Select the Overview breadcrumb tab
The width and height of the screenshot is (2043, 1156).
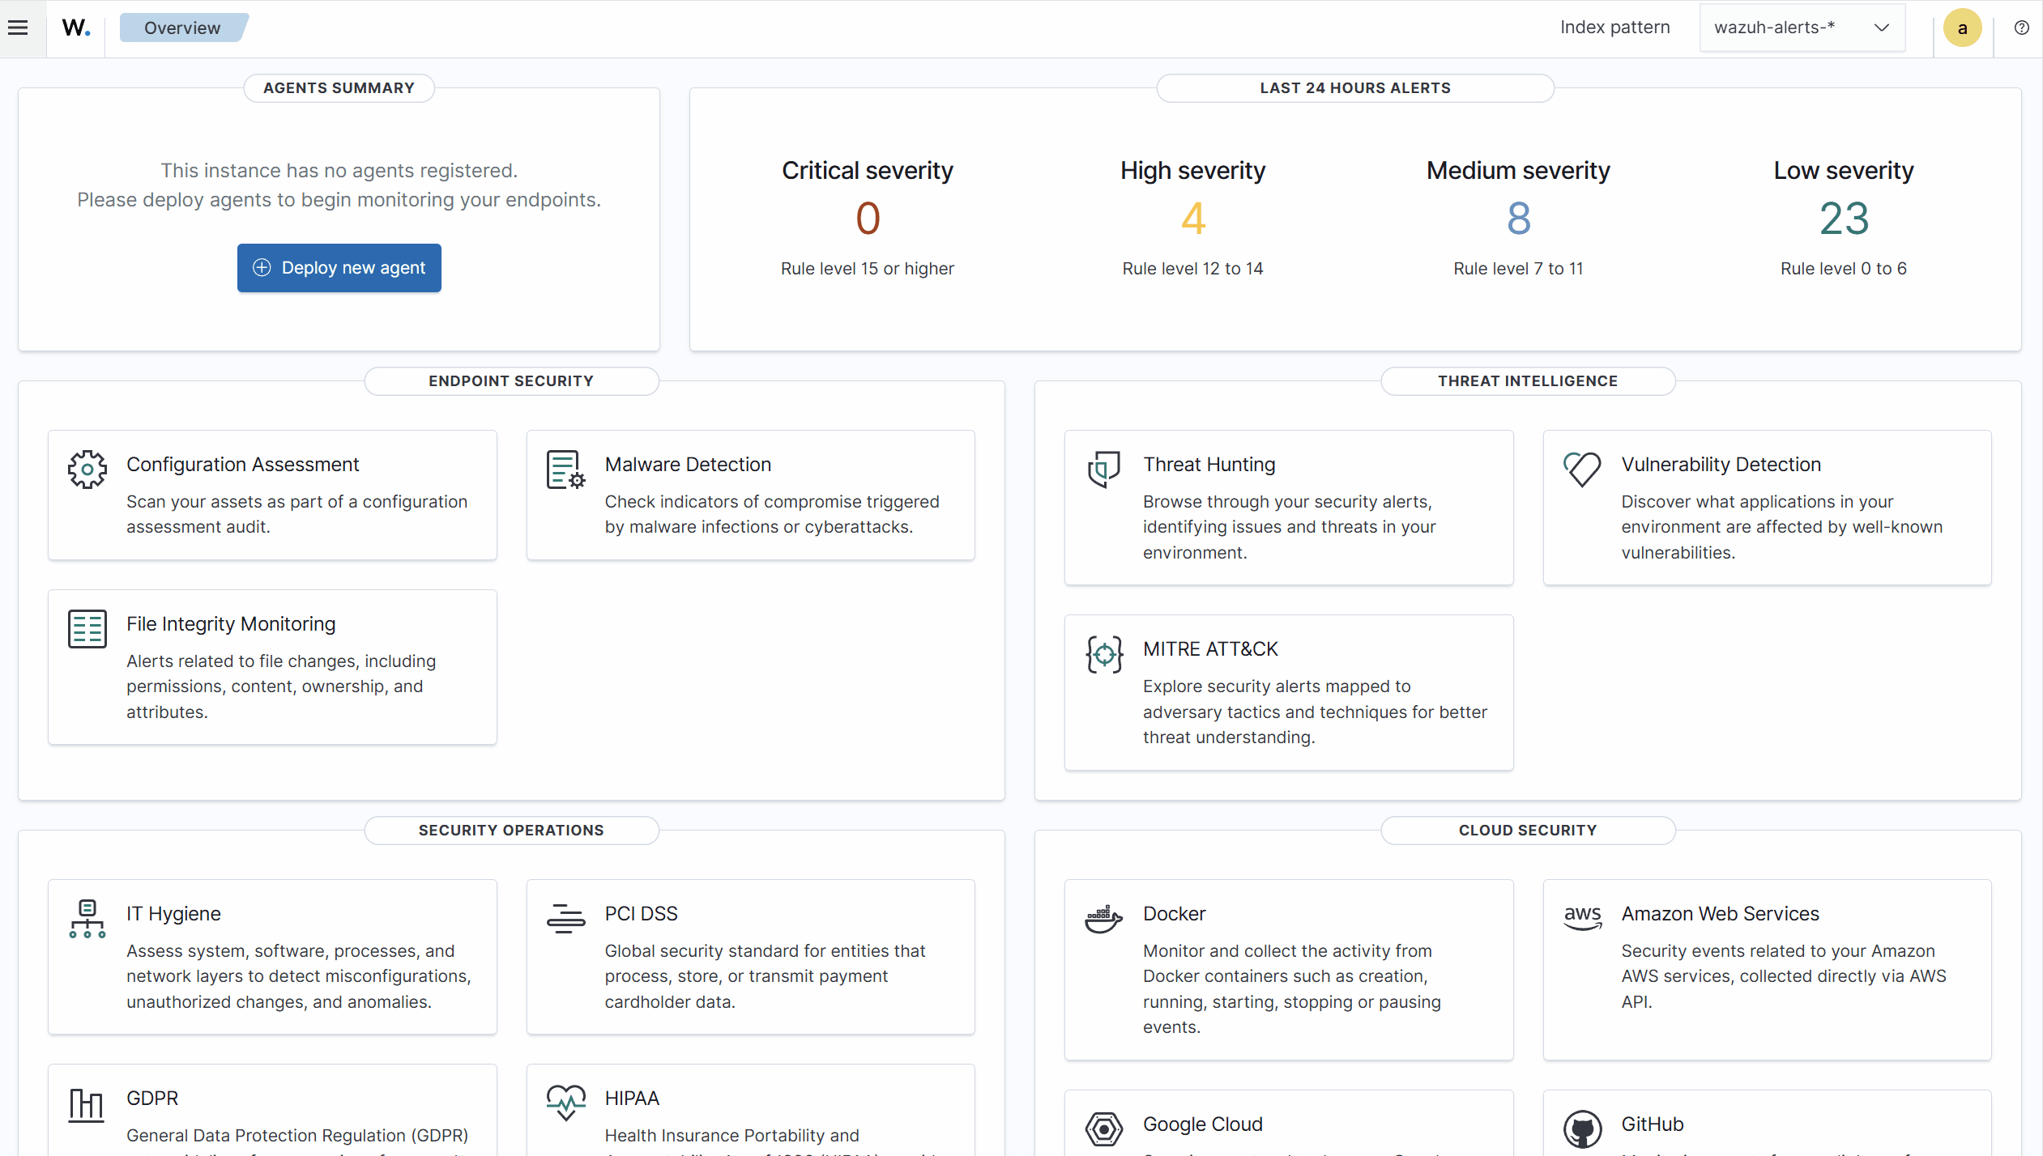coord(182,27)
